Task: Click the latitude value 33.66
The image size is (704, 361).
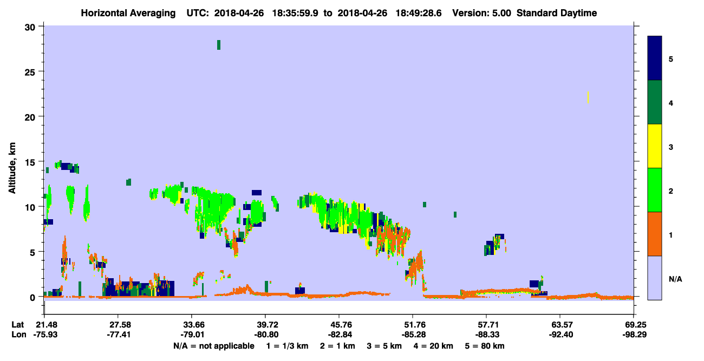Action: coord(192,325)
